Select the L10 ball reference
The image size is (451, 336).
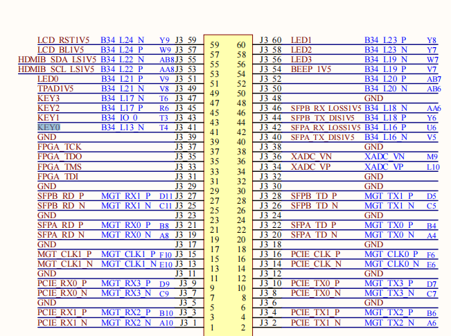coord(432,167)
